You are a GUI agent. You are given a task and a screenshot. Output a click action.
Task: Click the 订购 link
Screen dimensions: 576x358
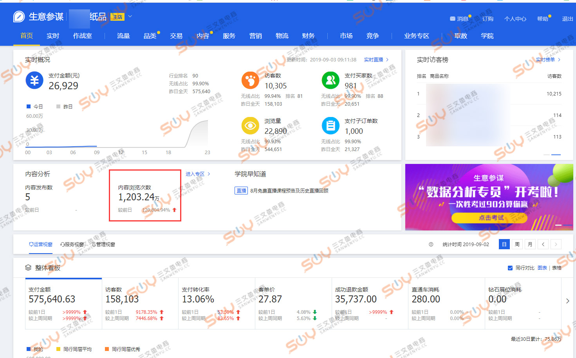coord(488,19)
